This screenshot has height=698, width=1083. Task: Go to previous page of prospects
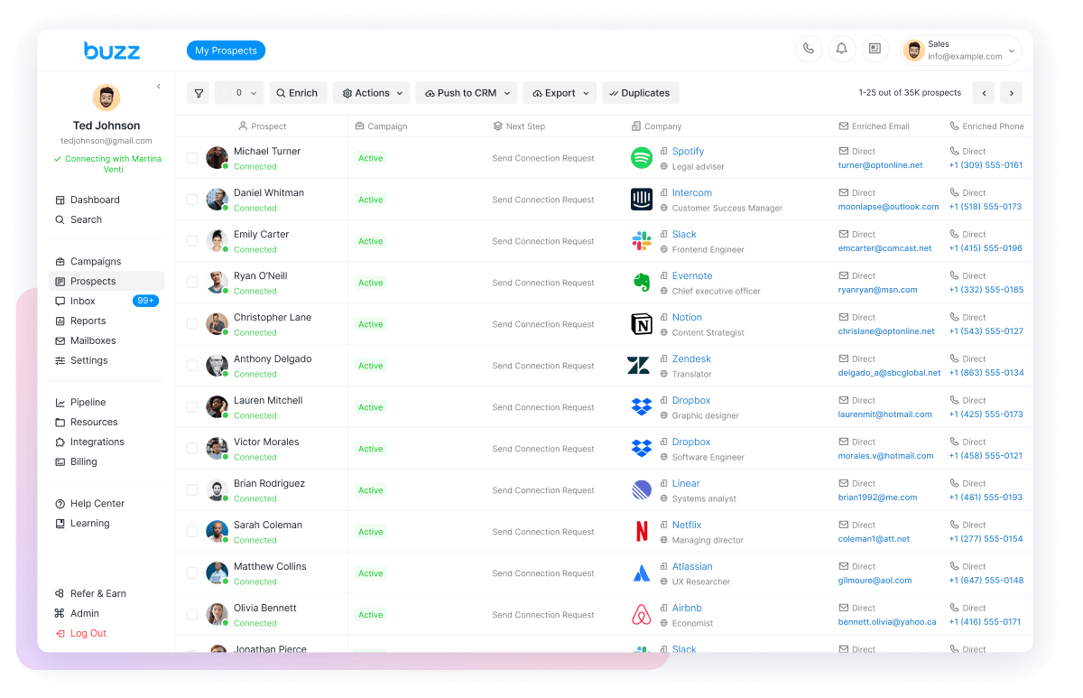(x=983, y=93)
